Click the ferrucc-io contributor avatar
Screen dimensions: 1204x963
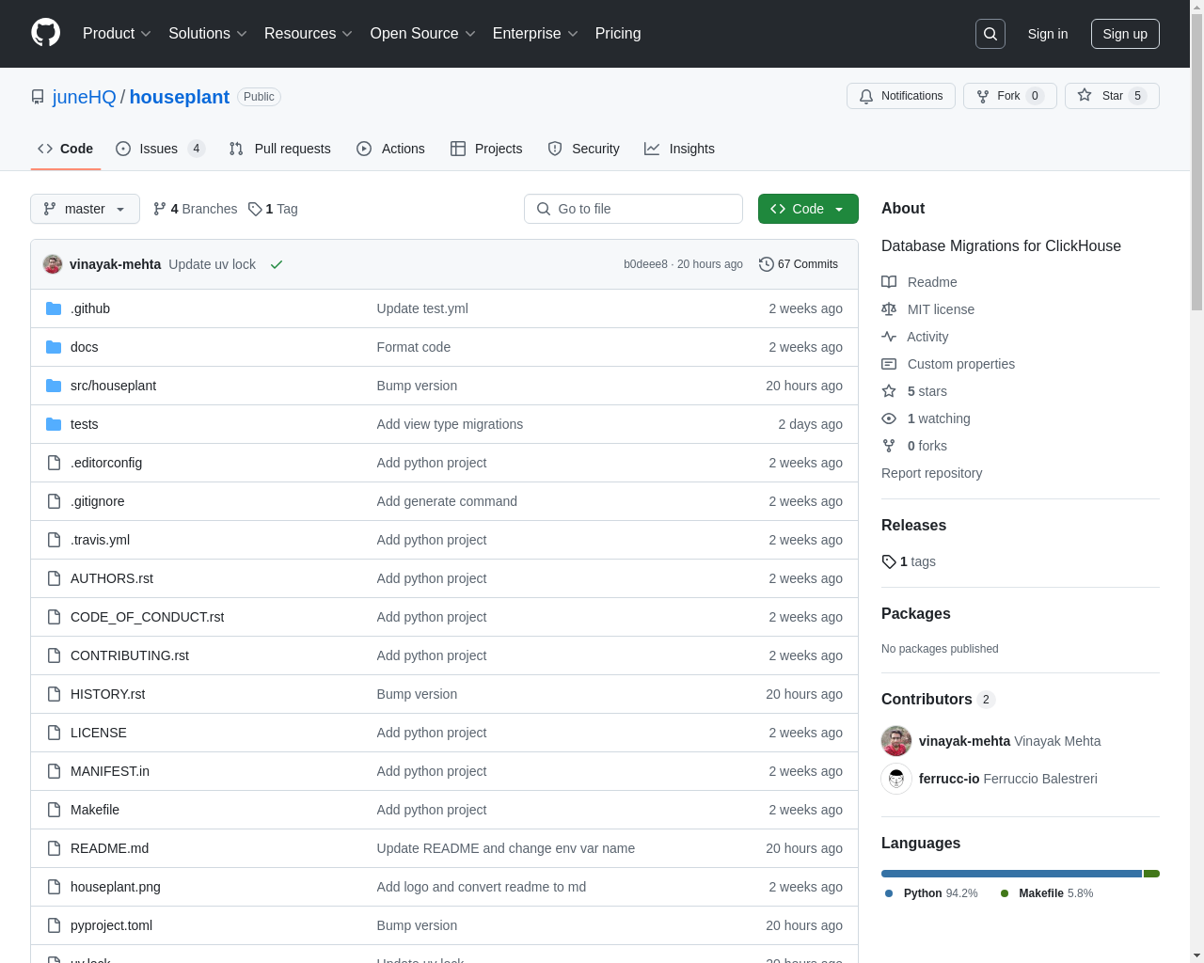(896, 779)
